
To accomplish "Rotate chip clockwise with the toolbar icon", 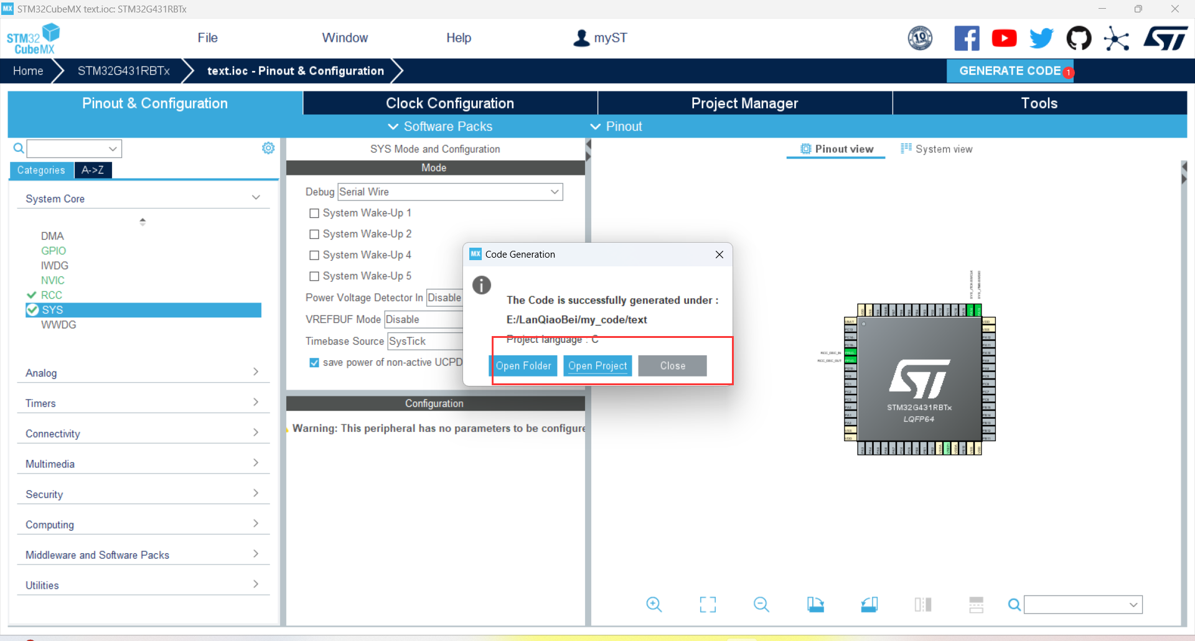I will pos(815,604).
